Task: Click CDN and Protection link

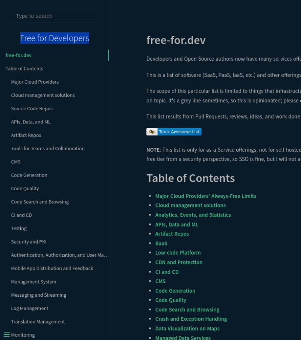Action: click(179, 262)
